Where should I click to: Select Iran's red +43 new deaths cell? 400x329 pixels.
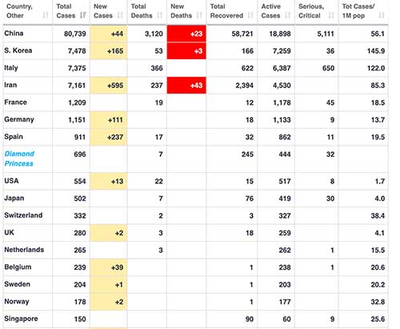coord(186,86)
